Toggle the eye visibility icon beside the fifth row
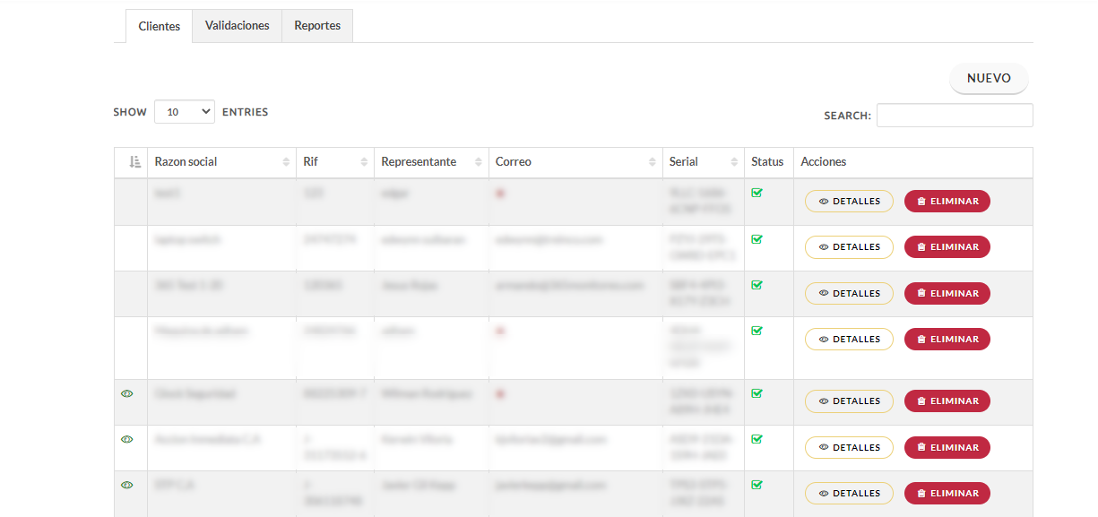This screenshot has height=517, width=1098. coord(126,393)
